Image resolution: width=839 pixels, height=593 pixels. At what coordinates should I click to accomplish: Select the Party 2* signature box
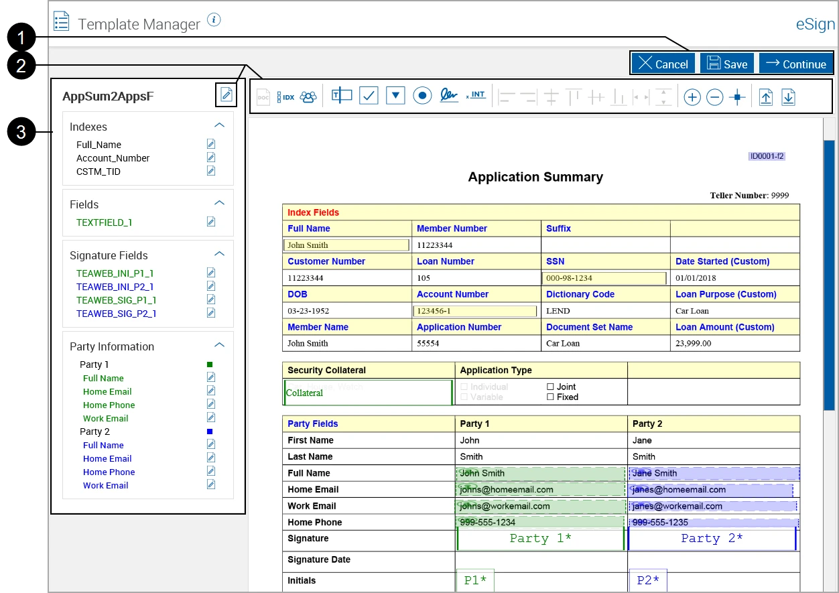pos(712,539)
